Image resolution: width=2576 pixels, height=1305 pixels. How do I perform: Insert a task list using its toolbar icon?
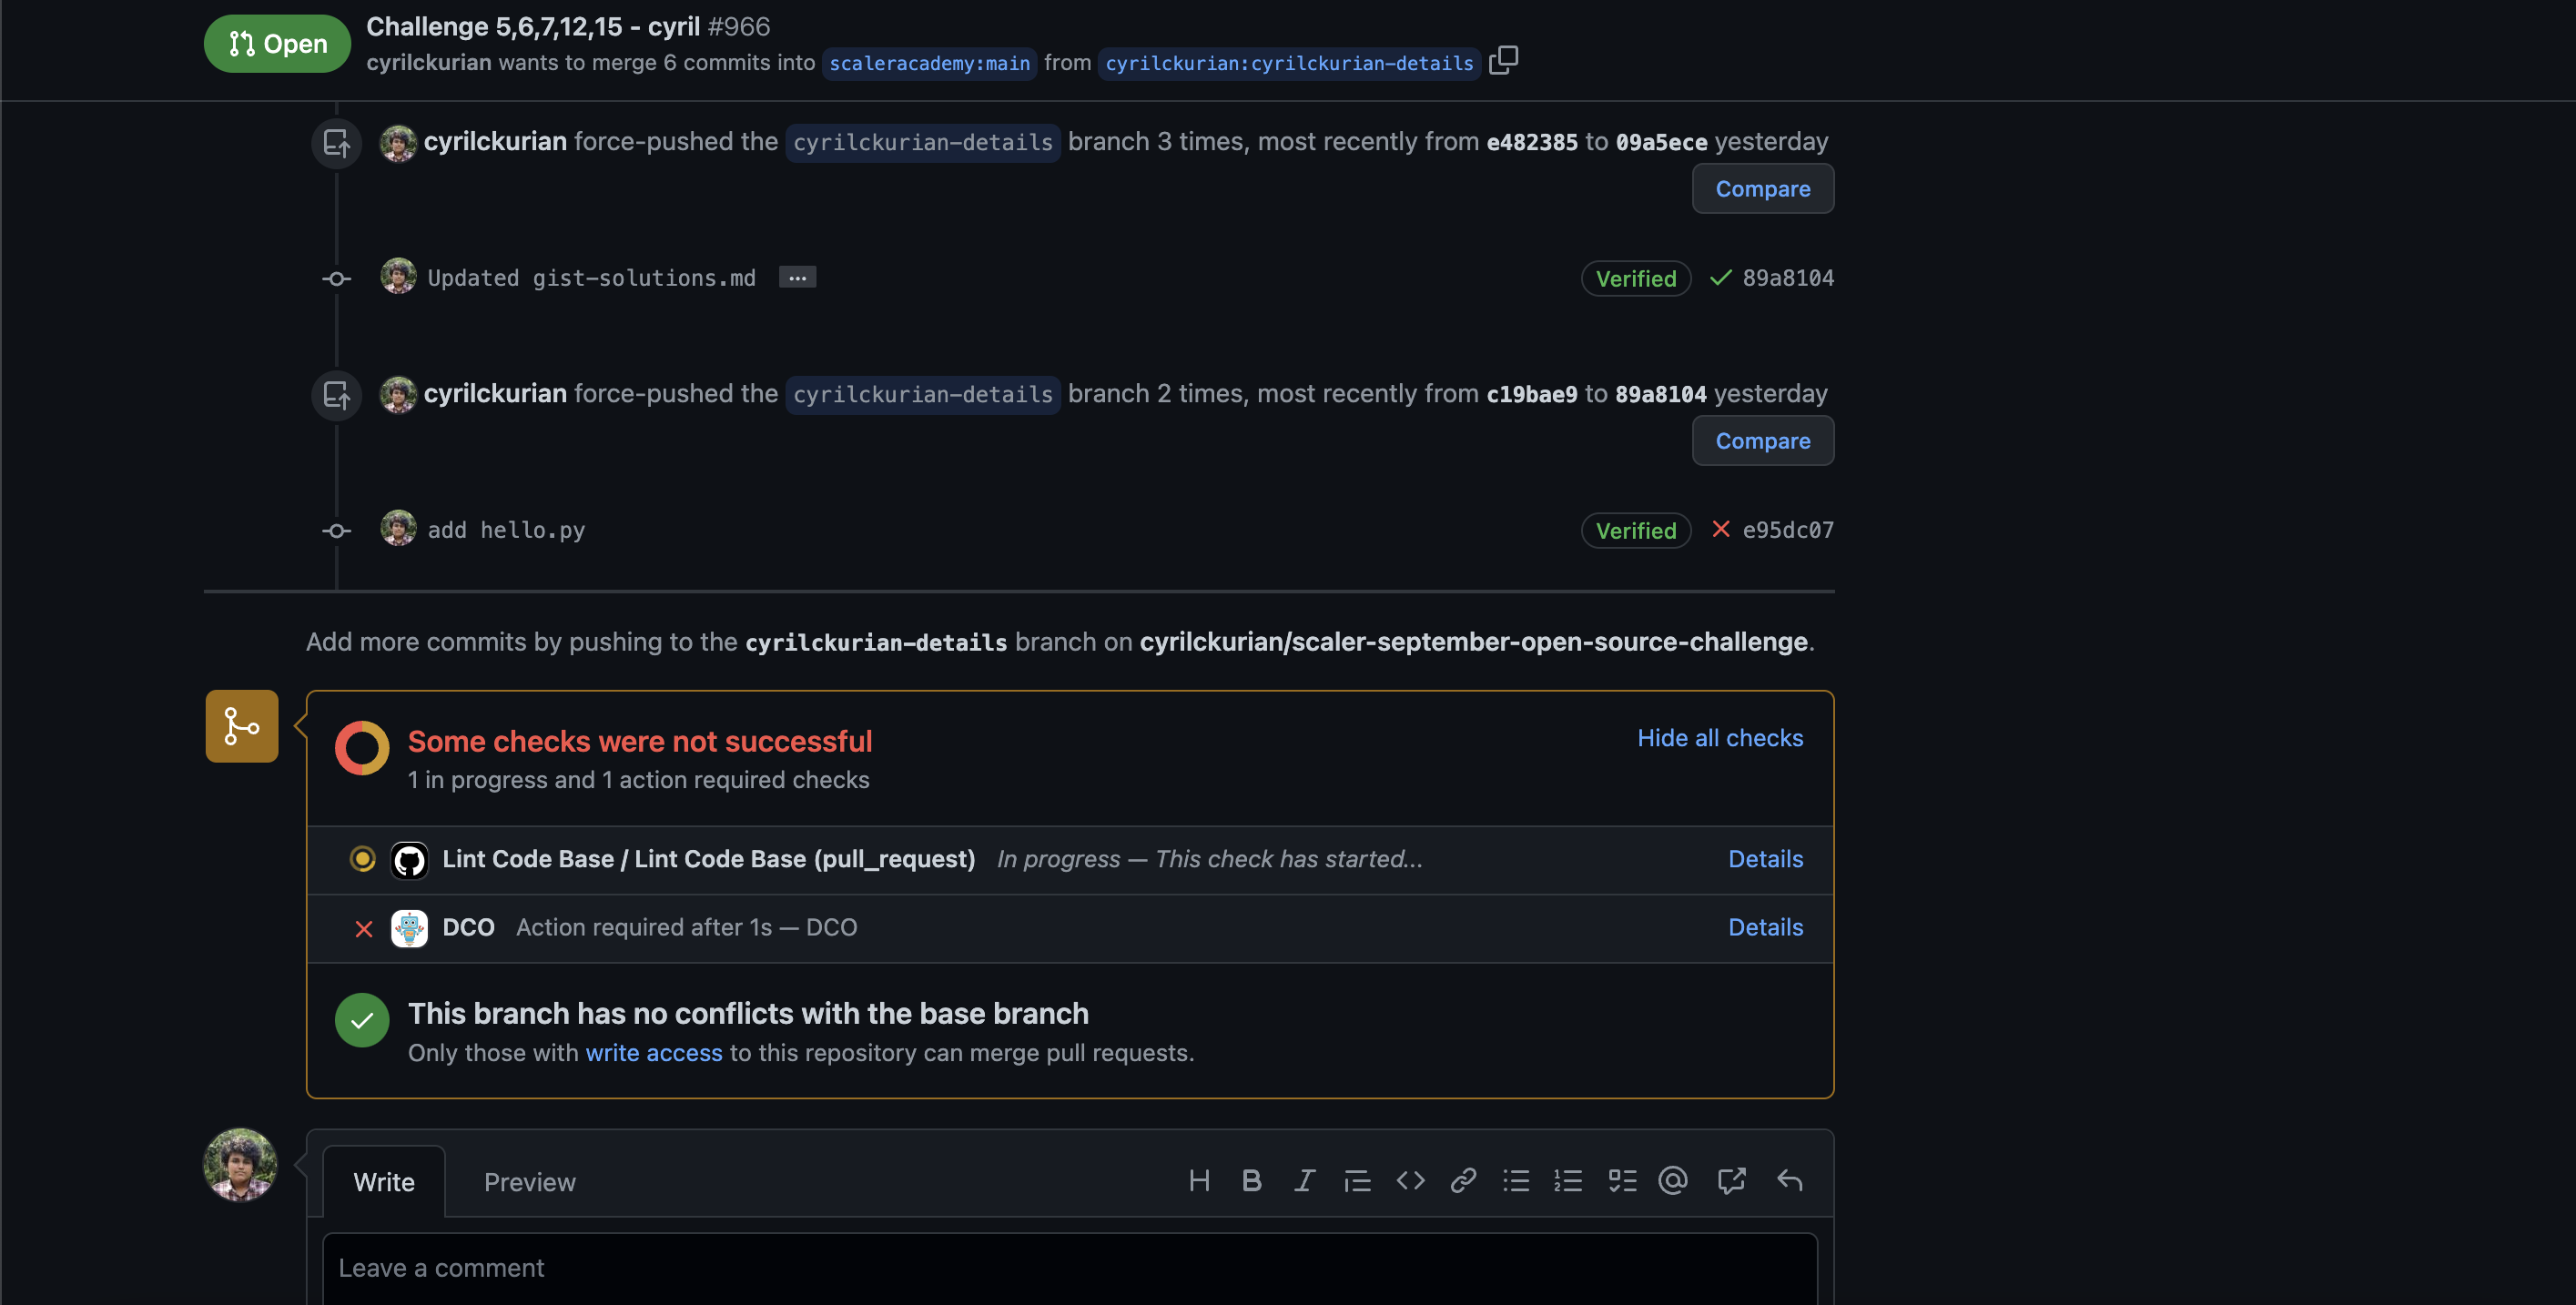pos(1622,1180)
